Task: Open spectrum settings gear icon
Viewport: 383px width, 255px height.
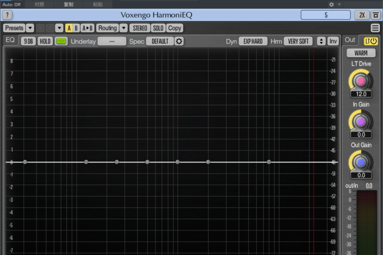Action: [x=179, y=41]
